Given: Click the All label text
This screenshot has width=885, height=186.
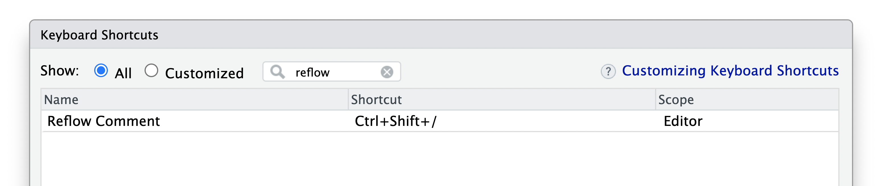Looking at the screenshot, I should pyautogui.click(x=123, y=73).
